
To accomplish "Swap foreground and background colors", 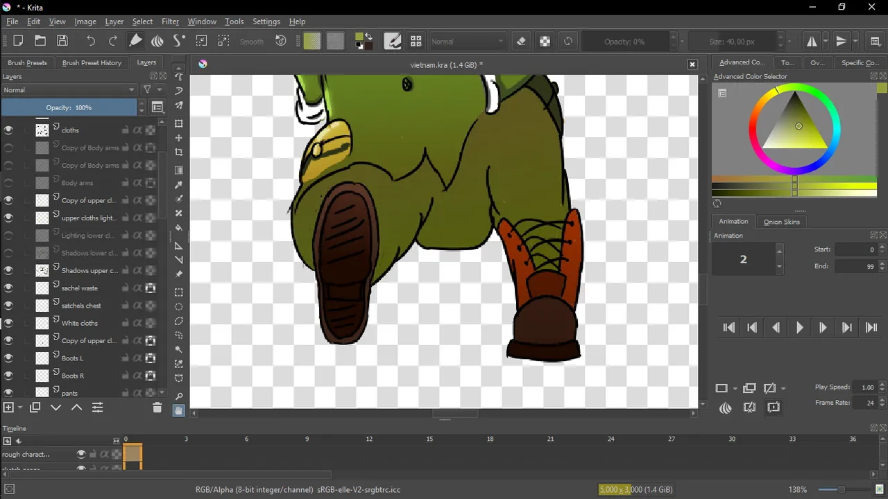I will 368,36.
